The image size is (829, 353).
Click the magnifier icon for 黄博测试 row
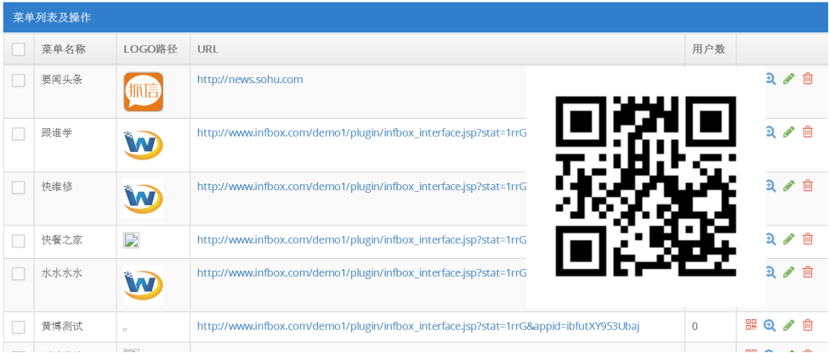[769, 325]
